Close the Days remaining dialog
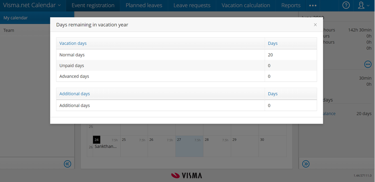 coord(315,25)
